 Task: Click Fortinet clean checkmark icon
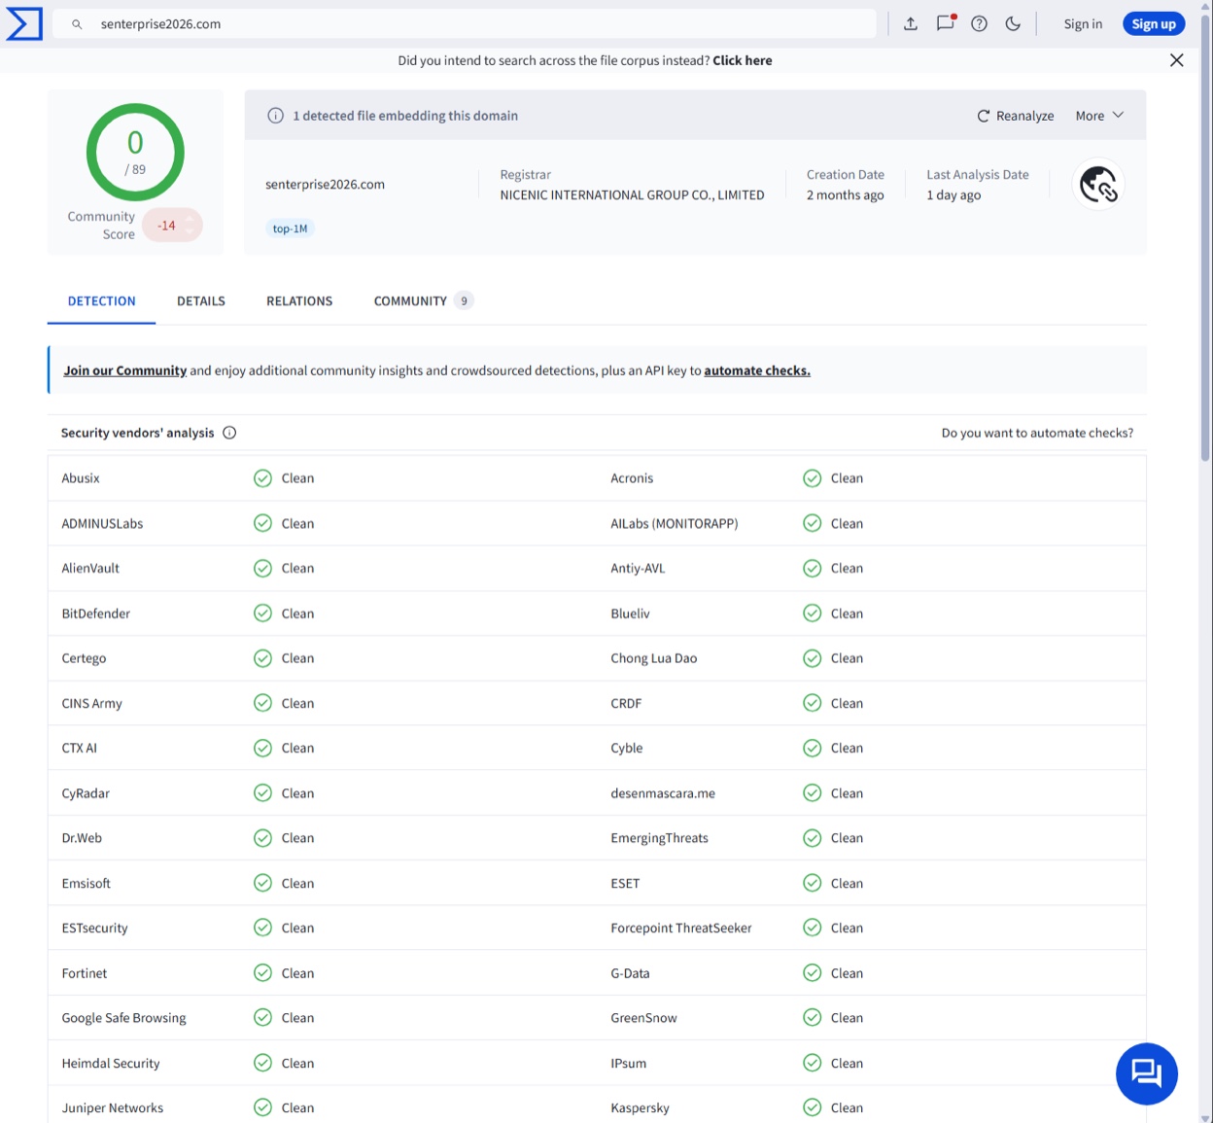[262, 973]
